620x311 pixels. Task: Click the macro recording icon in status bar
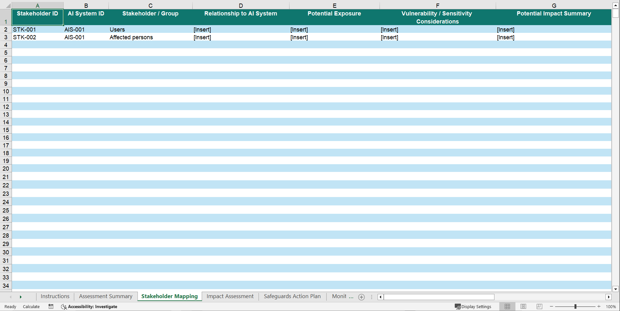(51, 306)
